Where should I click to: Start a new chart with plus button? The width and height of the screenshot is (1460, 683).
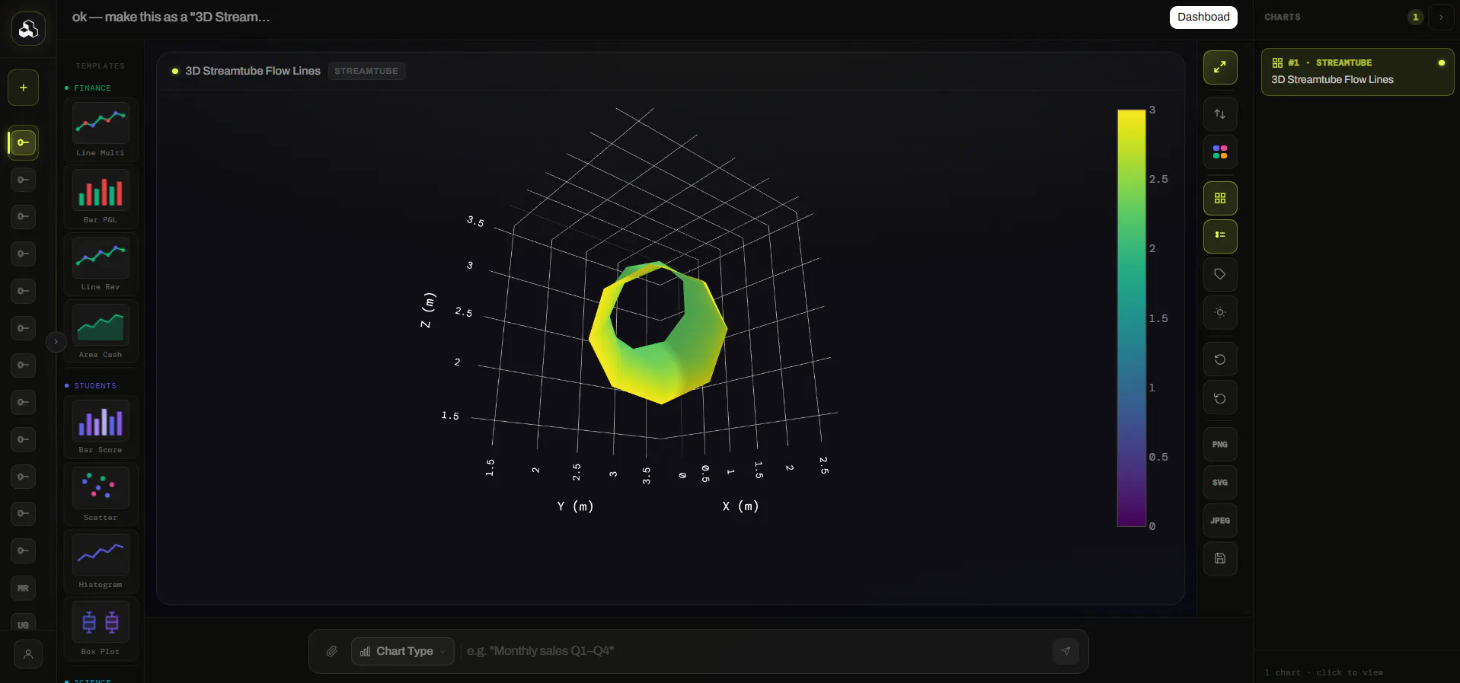[x=24, y=88]
